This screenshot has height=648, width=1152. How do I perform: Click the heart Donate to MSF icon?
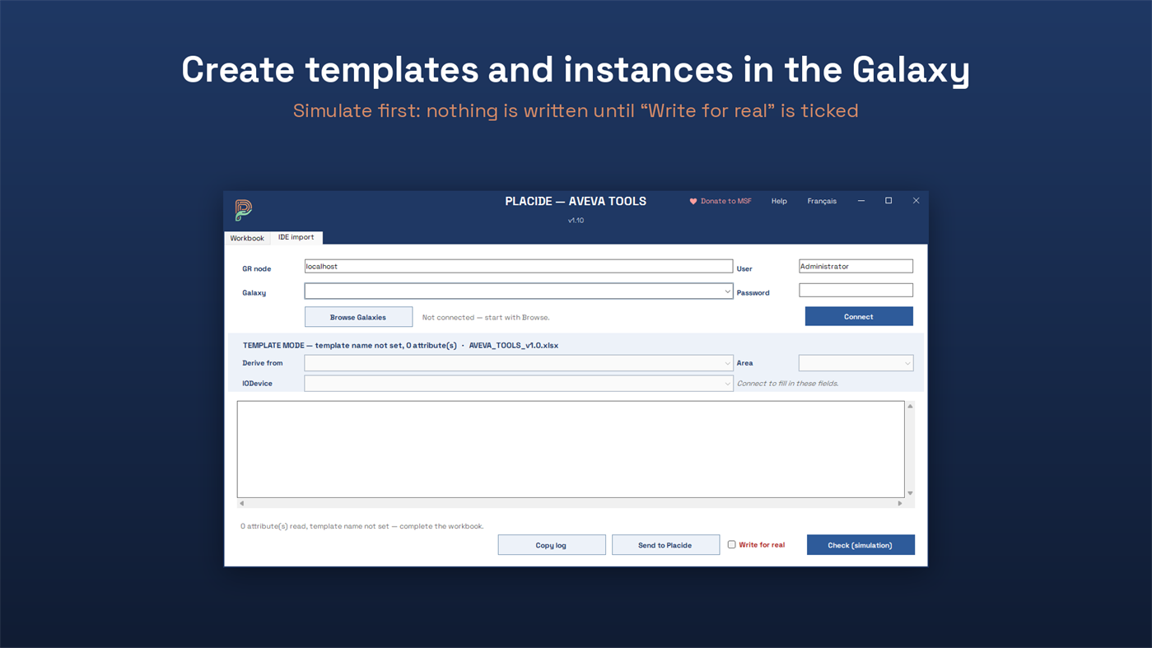click(693, 201)
